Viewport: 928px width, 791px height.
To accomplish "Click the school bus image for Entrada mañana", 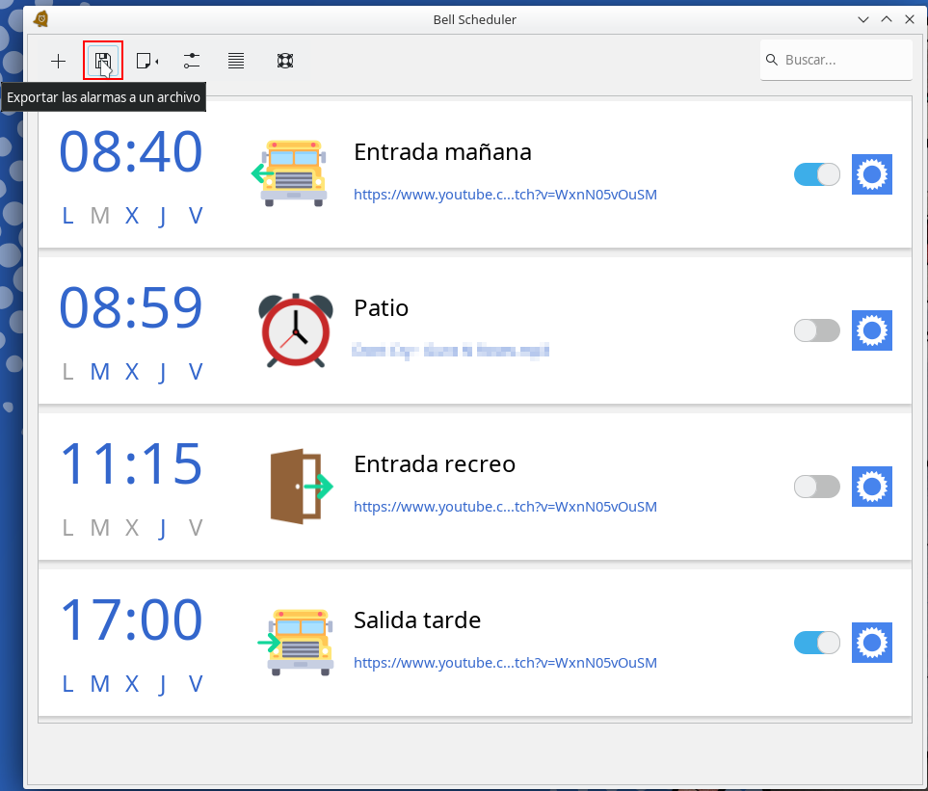I will pos(294,173).
